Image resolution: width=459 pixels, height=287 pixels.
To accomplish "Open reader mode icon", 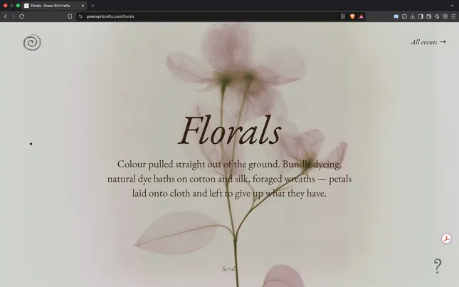I will (x=343, y=16).
